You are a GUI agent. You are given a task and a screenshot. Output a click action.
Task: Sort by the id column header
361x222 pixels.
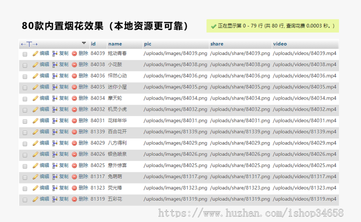click(93, 44)
